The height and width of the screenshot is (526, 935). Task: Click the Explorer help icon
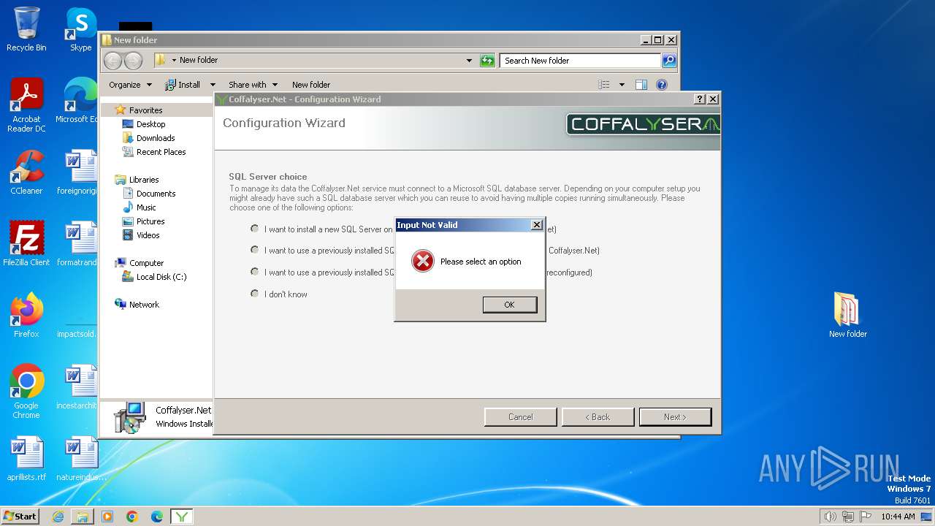[662, 85]
